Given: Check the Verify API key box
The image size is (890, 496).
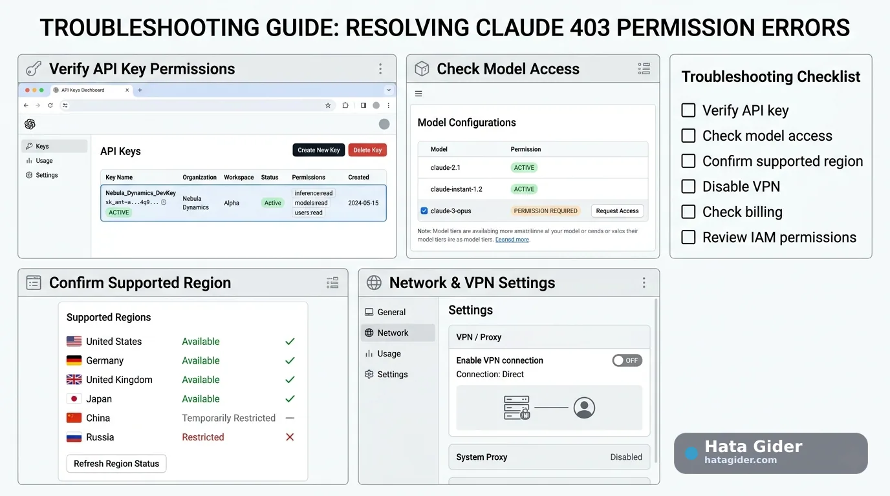Looking at the screenshot, I should (x=689, y=110).
